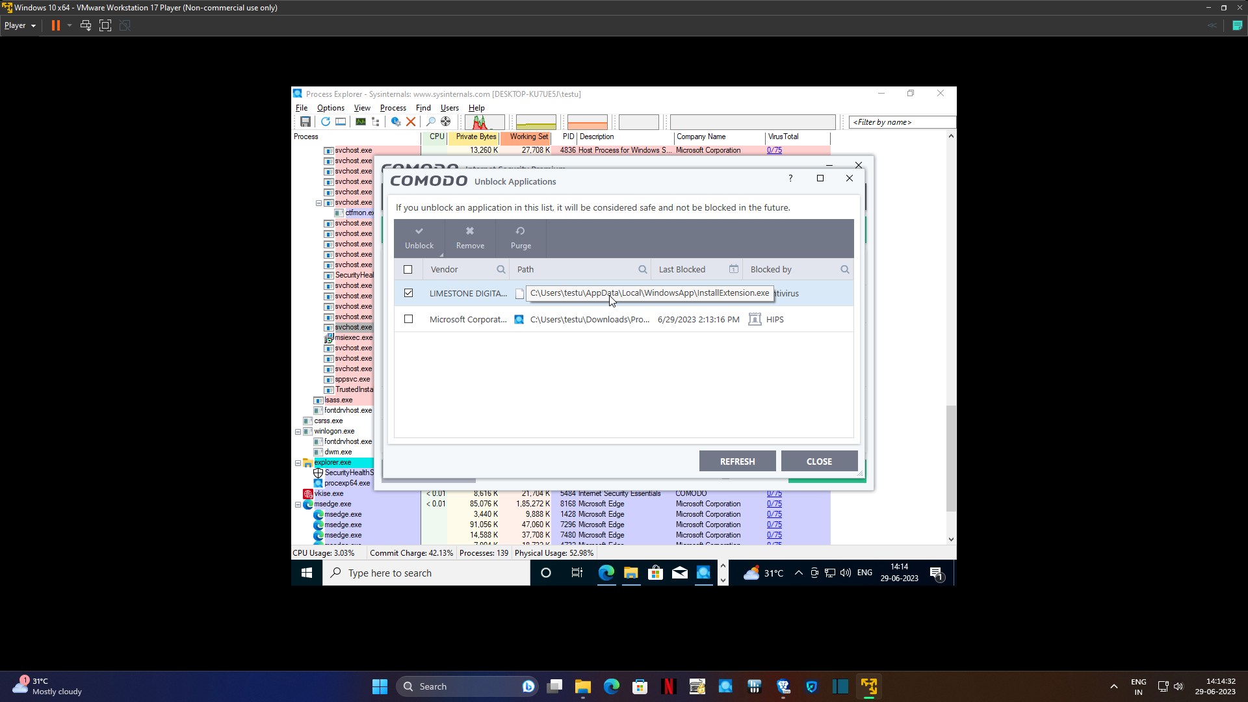Check the Microsoft Corporat... row checkbox
1248x702 pixels.
click(x=408, y=319)
